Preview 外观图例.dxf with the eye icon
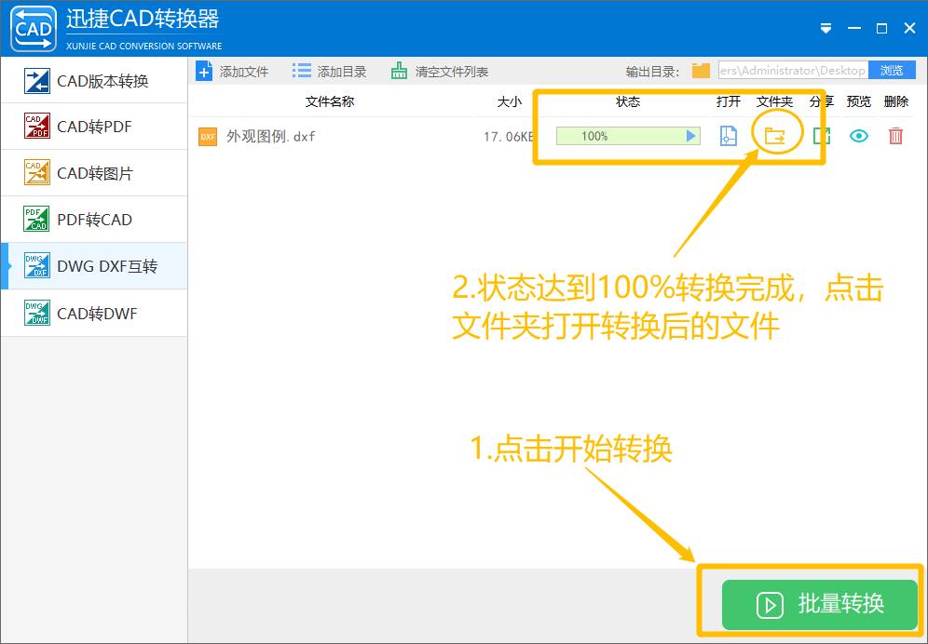 tap(859, 136)
